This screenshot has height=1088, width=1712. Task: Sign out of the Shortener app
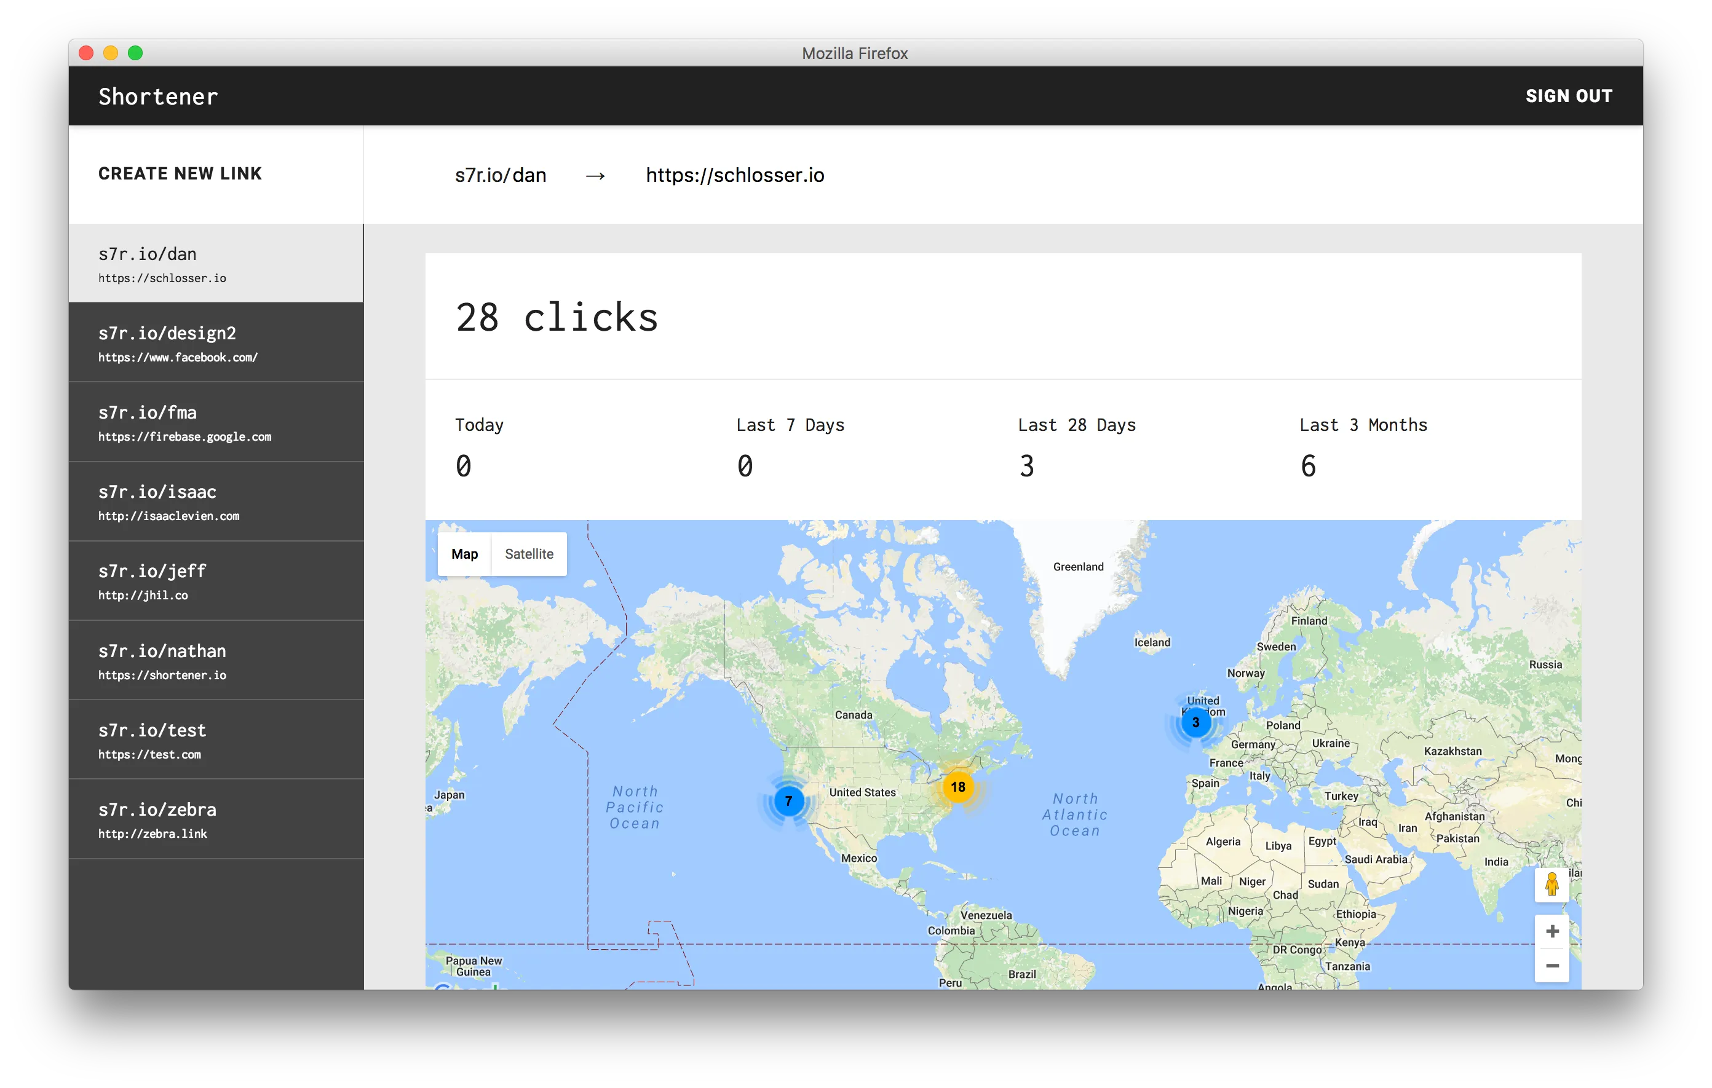[x=1568, y=96]
